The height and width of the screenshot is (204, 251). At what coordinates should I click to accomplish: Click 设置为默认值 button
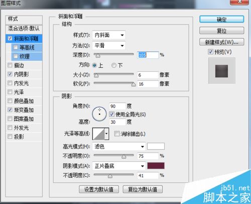pyautogui.click(x=99, y=189)
